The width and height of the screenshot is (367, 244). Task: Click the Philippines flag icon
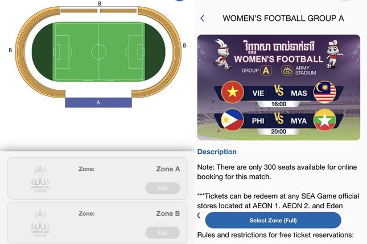point(232,120)
